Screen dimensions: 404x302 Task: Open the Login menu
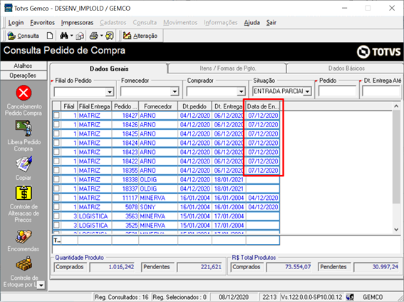pos(16,23)
